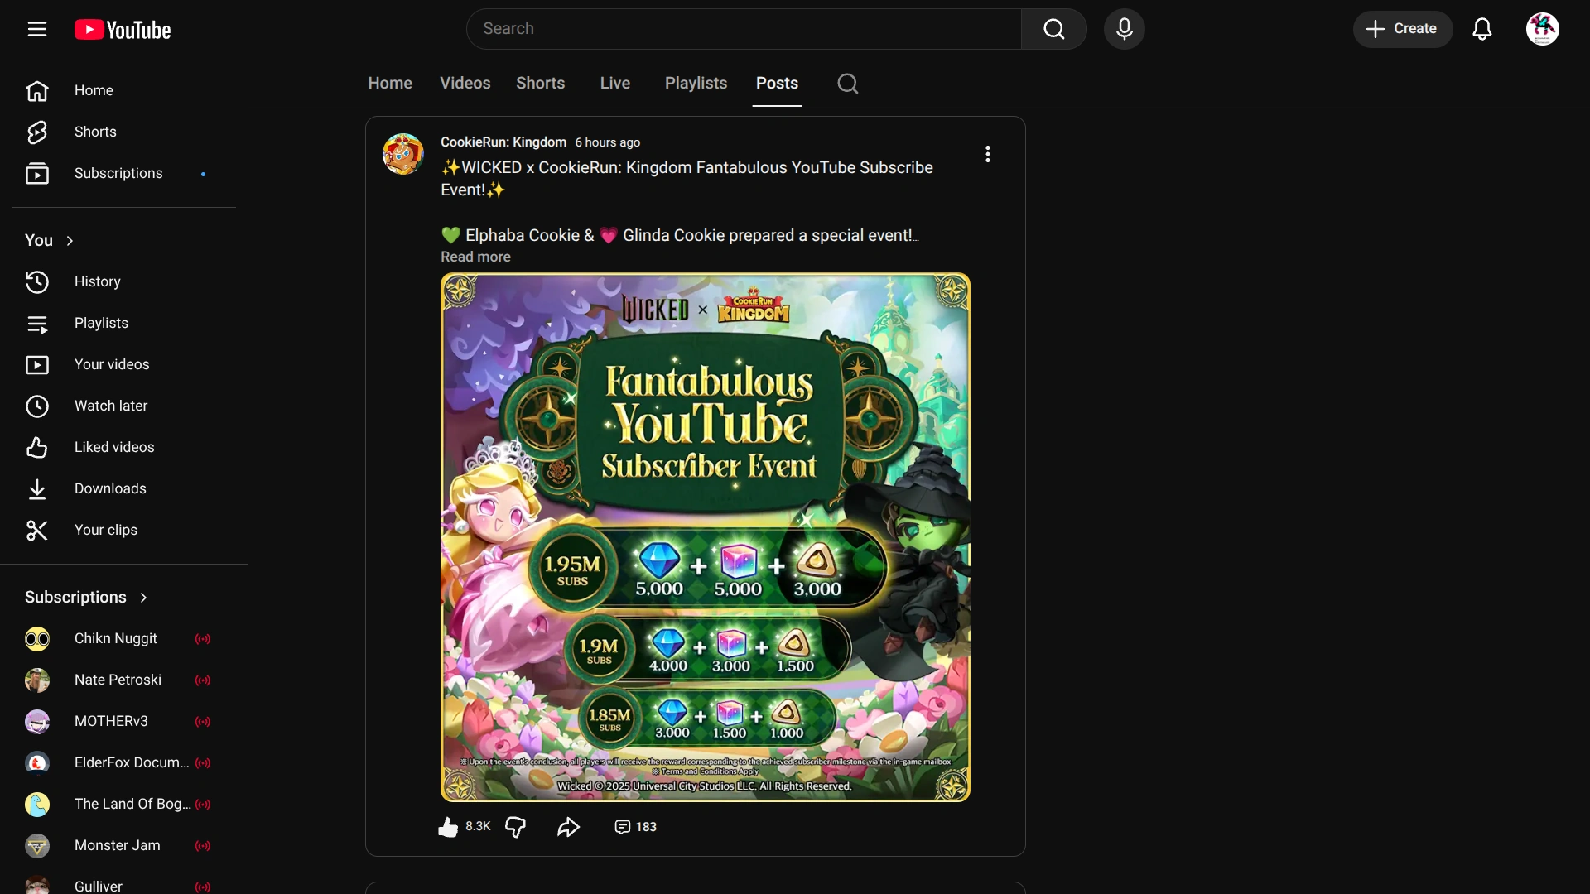Like the WICKED event post
Viewport: 1590px width, 894px height.
pos(448,827)
